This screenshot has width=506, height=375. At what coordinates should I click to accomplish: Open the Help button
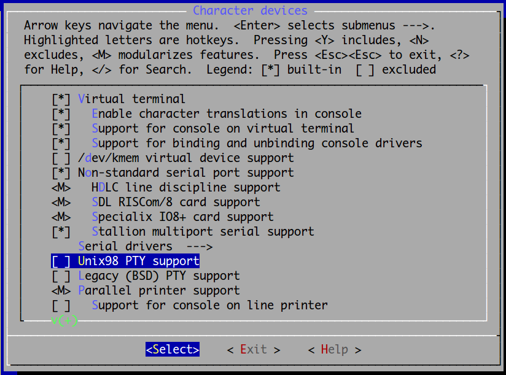click(x=335, y=349)
